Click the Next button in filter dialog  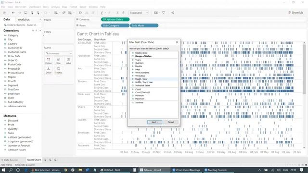pyautogui.click(x=154, y=122)
